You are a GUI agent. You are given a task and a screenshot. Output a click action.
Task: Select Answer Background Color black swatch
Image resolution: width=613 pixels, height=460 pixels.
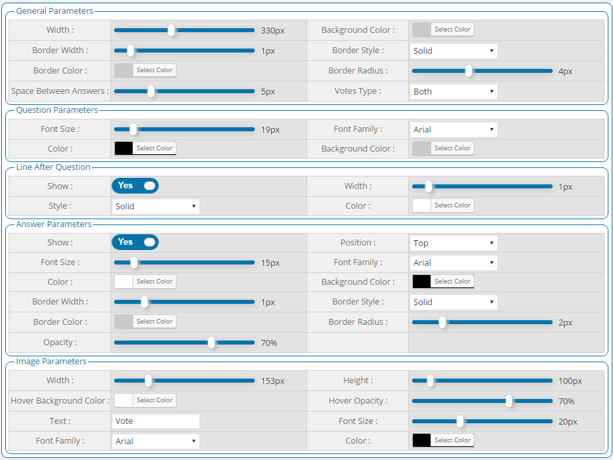click(421, 282)
